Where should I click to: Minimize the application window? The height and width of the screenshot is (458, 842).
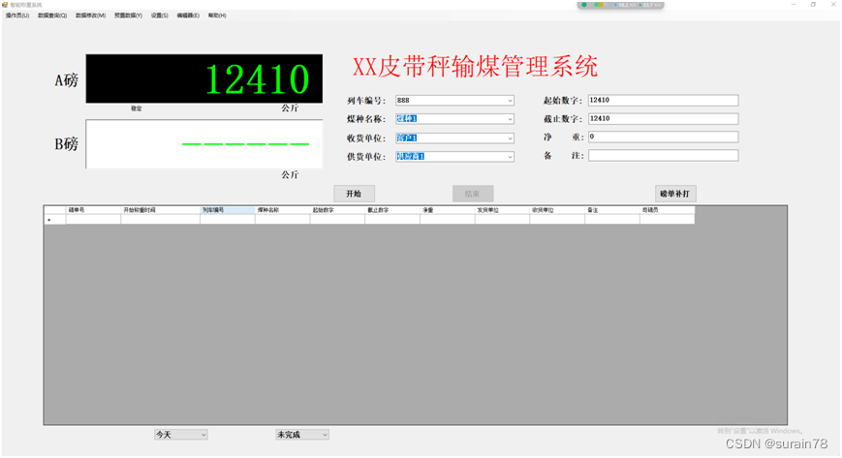(x=794, y=4)
